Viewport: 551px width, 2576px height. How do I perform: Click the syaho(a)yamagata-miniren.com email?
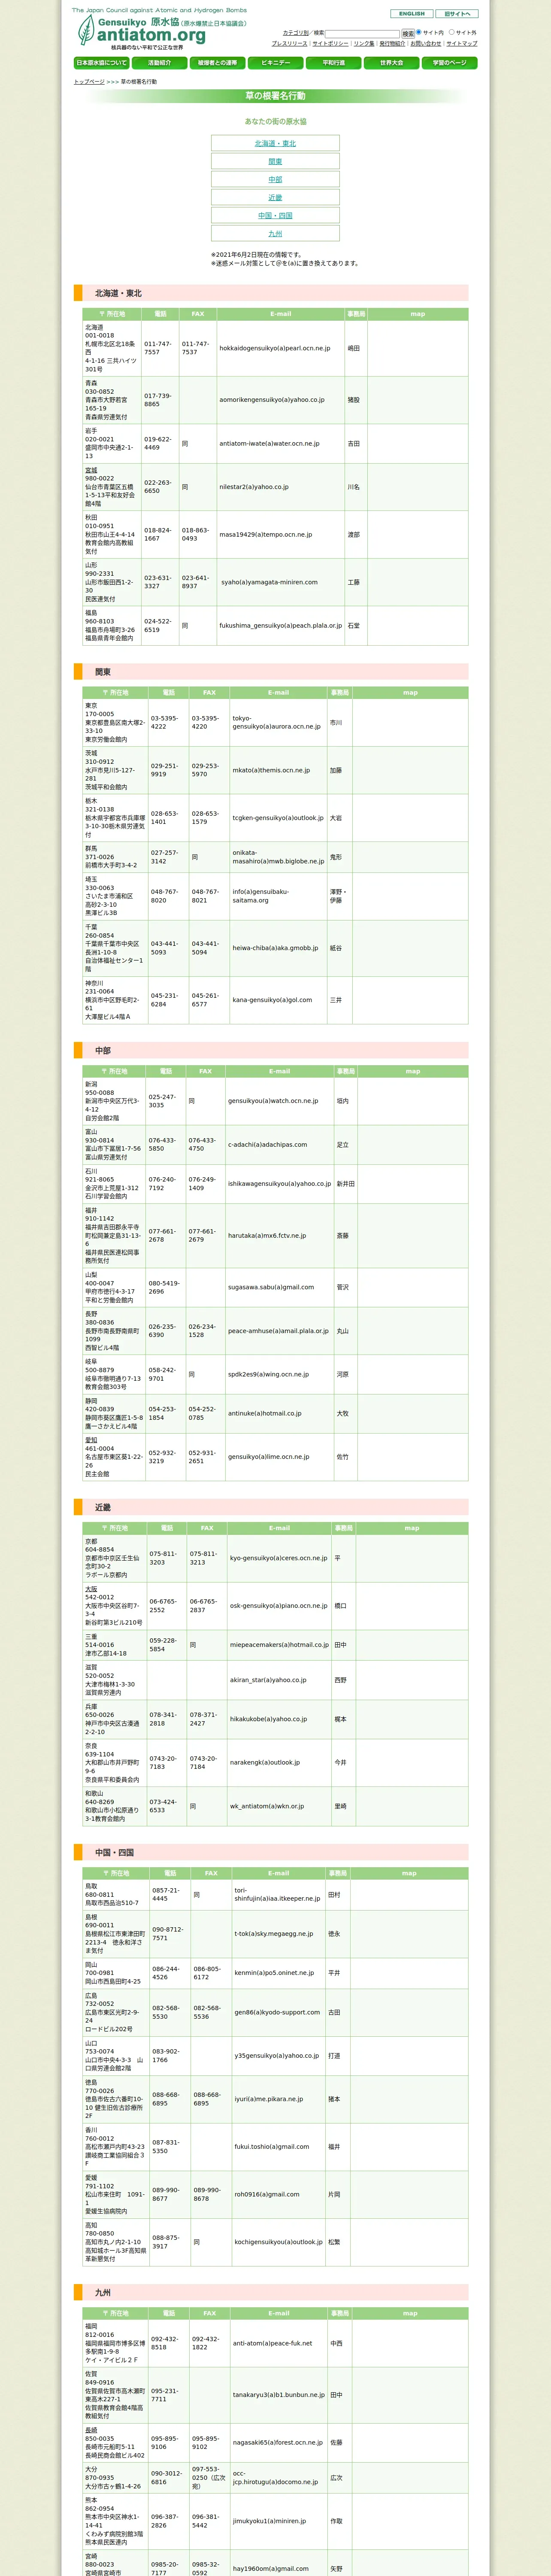click(269, 582)
